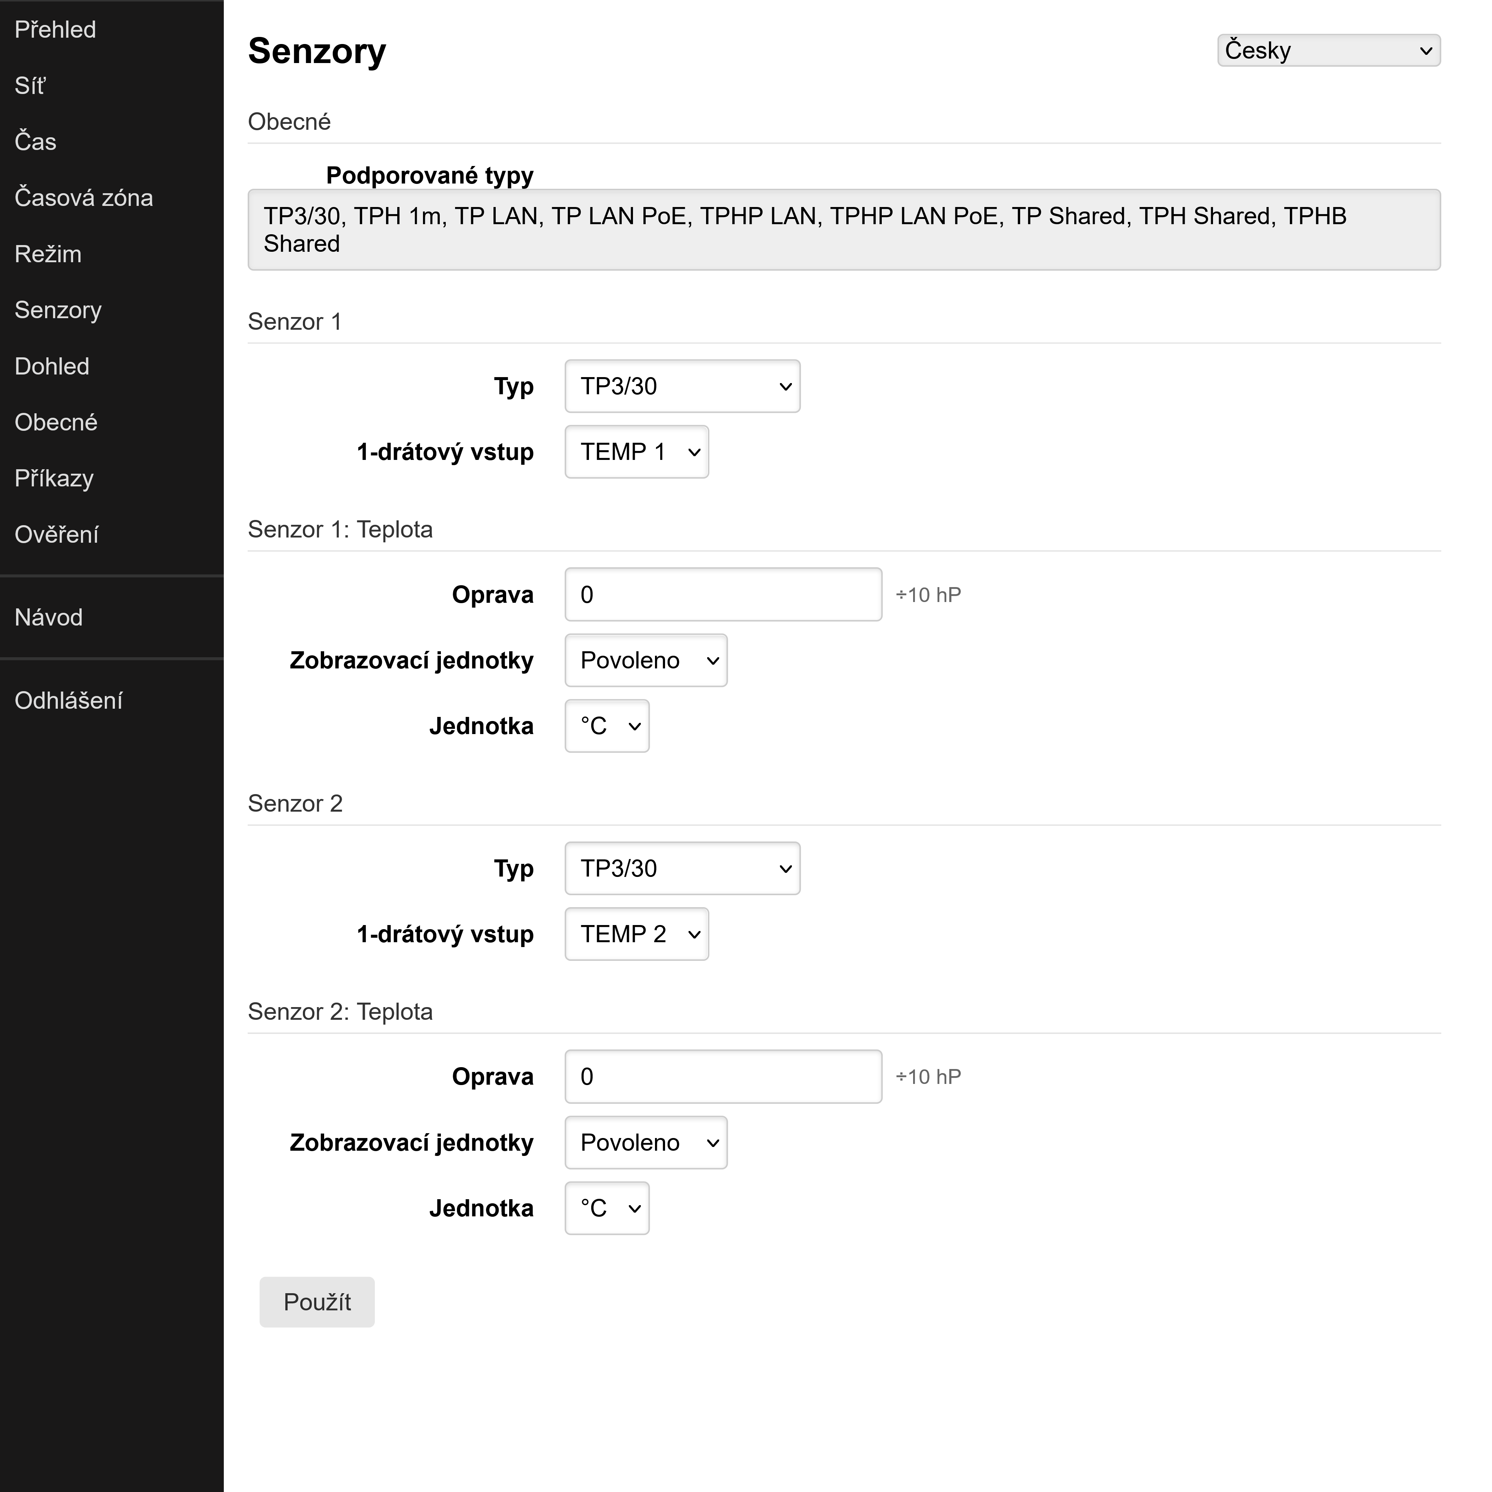Screen dimensions: 1492x1492
Task: Open the Síť settings page
Action: [x=31, y=85]
